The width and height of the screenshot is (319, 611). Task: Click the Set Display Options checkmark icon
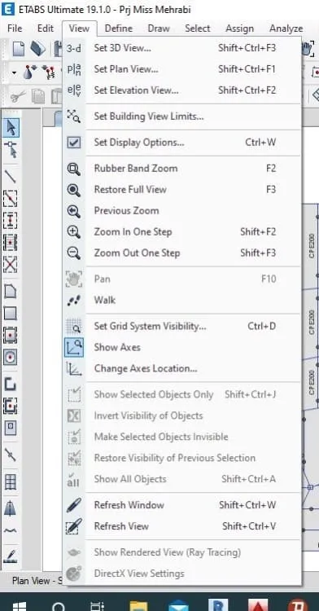click(x=73, y=143)
